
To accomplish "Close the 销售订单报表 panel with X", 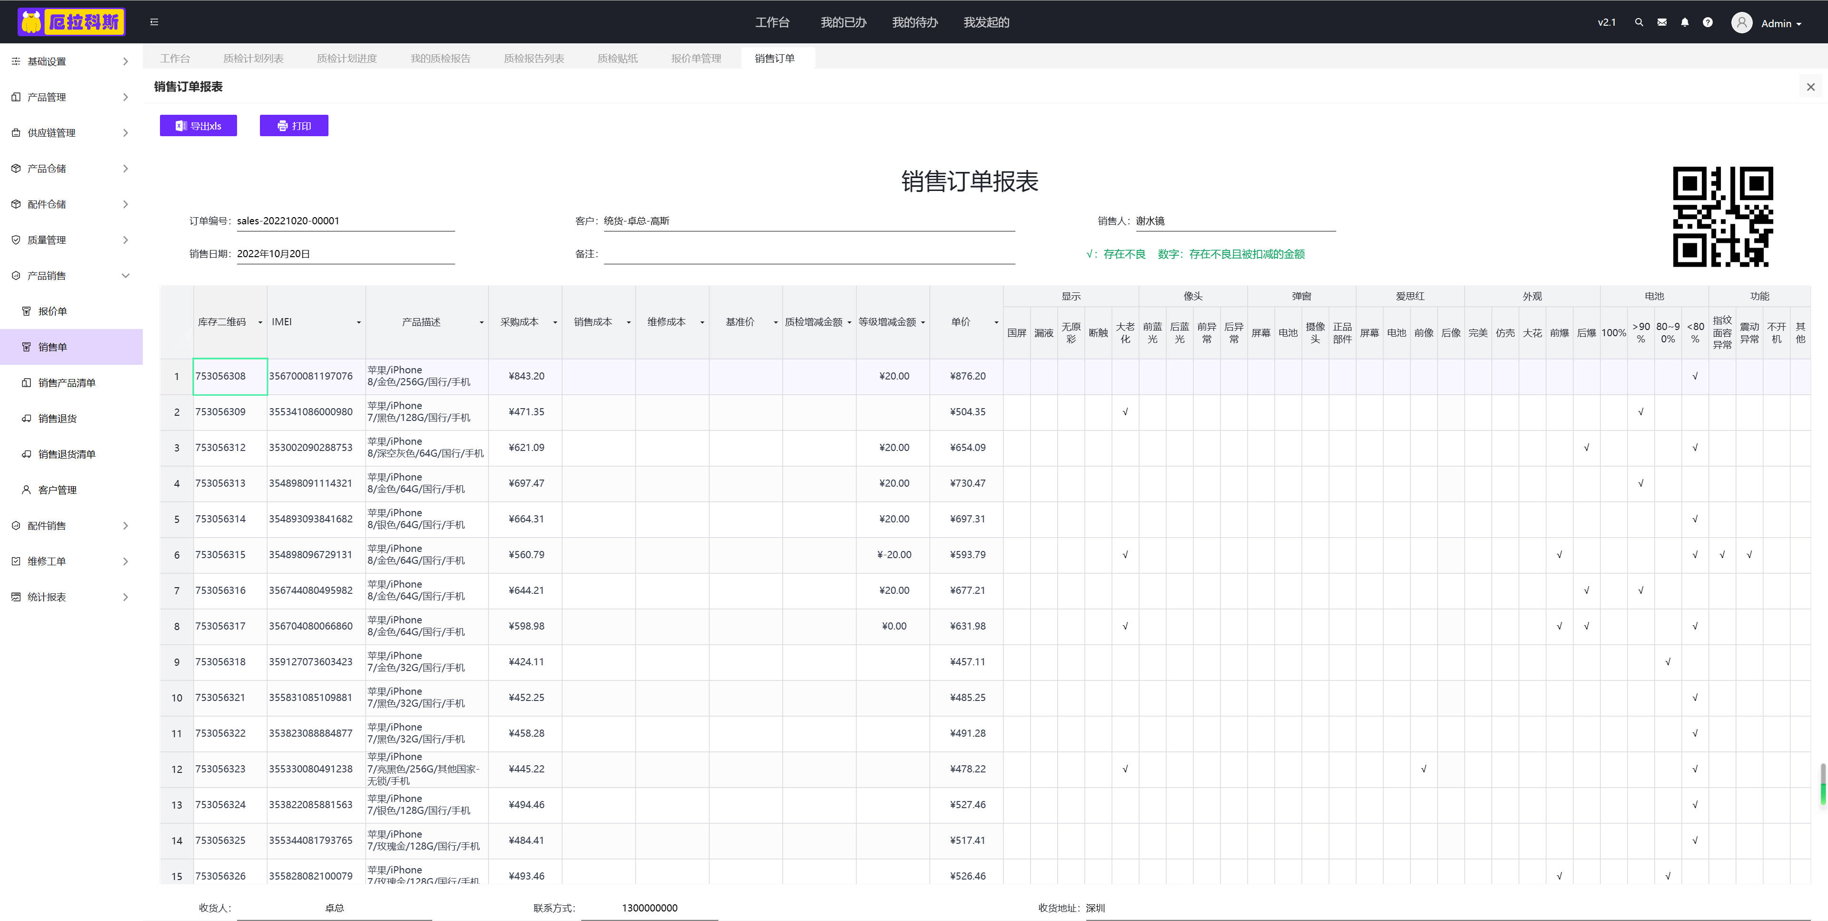I will 1810,87.
